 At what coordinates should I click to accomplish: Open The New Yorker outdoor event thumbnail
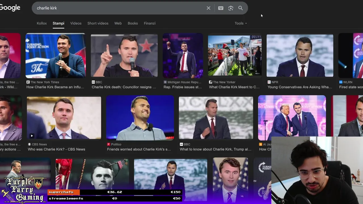[x=235, y=56]
